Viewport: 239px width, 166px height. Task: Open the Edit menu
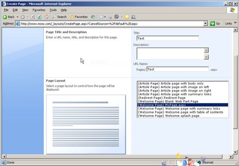pyautogui.click(x=15, y=10)
